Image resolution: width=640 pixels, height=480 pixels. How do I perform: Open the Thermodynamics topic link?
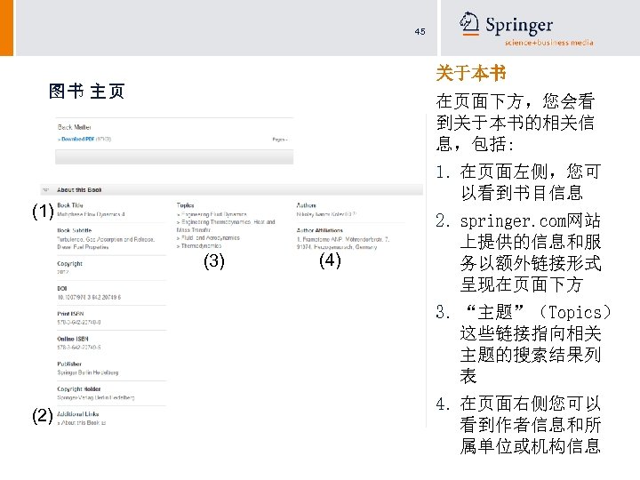point(201,245)
